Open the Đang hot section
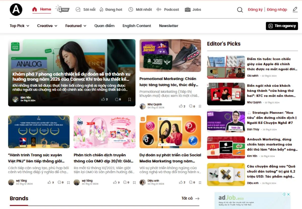 pos(111,10)
